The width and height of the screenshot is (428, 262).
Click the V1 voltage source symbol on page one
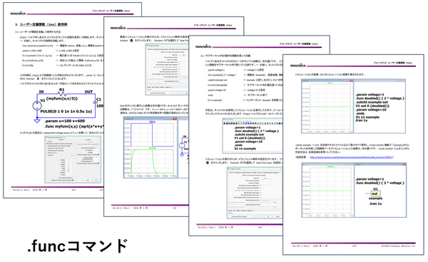tap(37, 106)
